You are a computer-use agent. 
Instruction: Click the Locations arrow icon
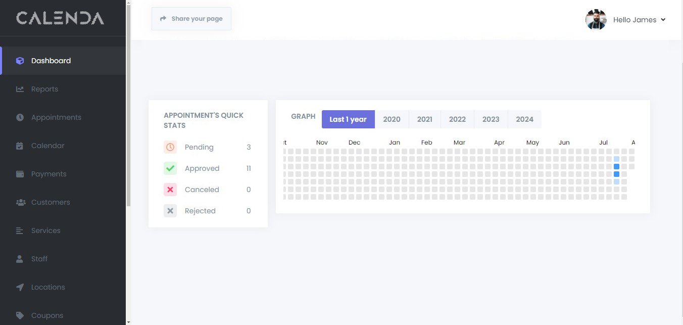tap(20, 287)
